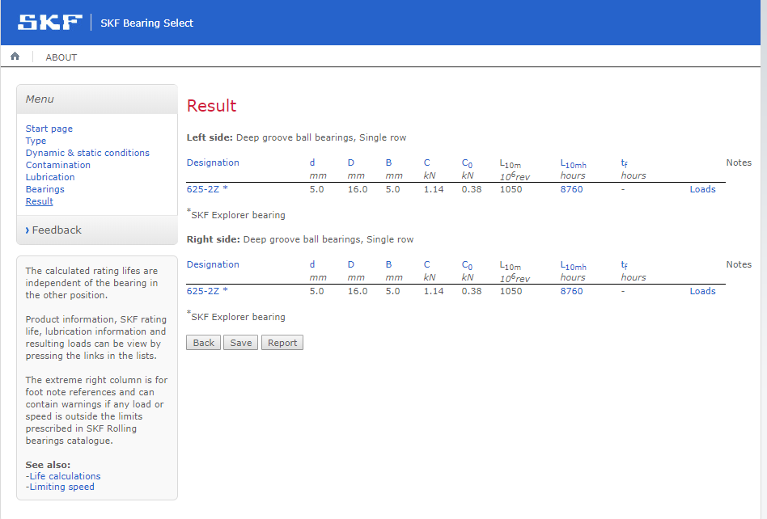Click left table d column header

312,162
